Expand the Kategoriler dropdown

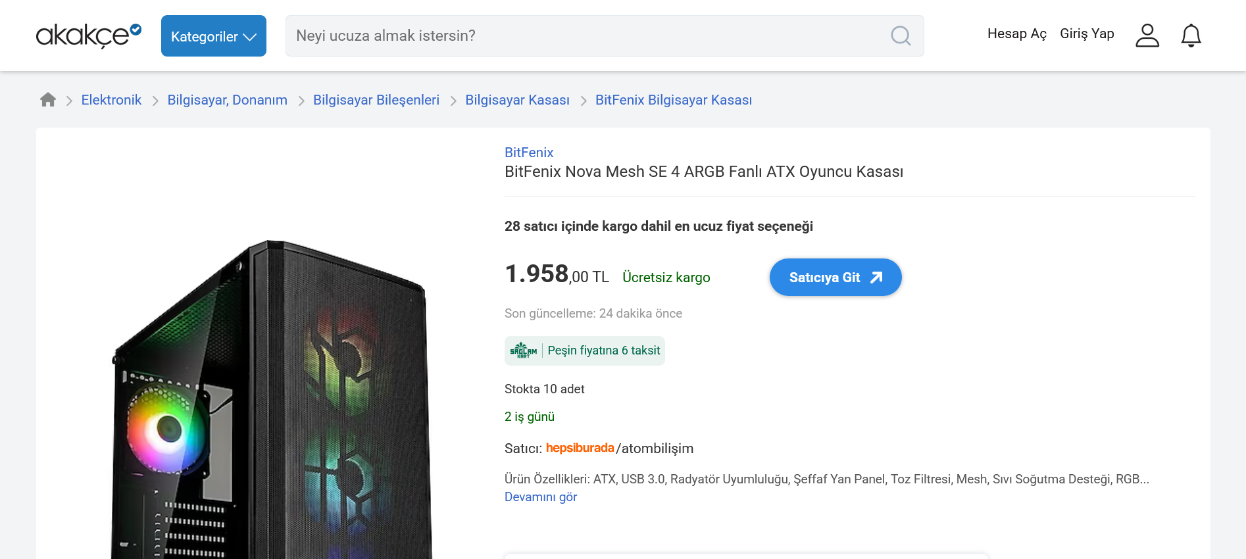click(213, 36)
